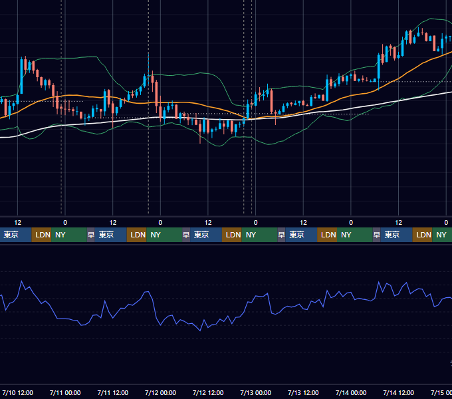Select the LDN session block for 7/14
The width and height of the screenshot is (452, 399).
422,235
